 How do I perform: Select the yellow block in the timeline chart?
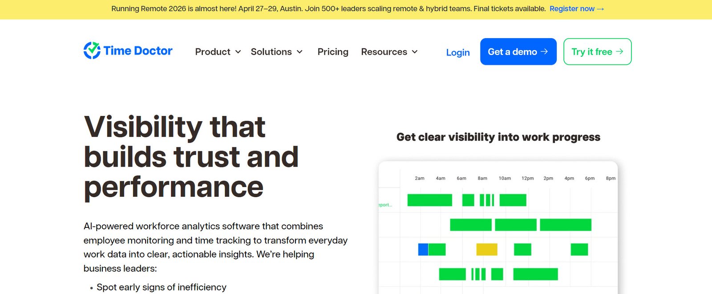(x=486, y=250)
